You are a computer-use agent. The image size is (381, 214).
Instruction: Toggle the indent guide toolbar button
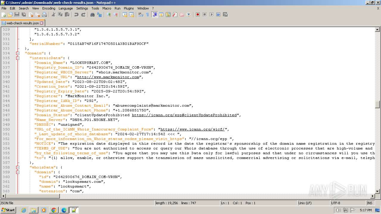point(154,15)
